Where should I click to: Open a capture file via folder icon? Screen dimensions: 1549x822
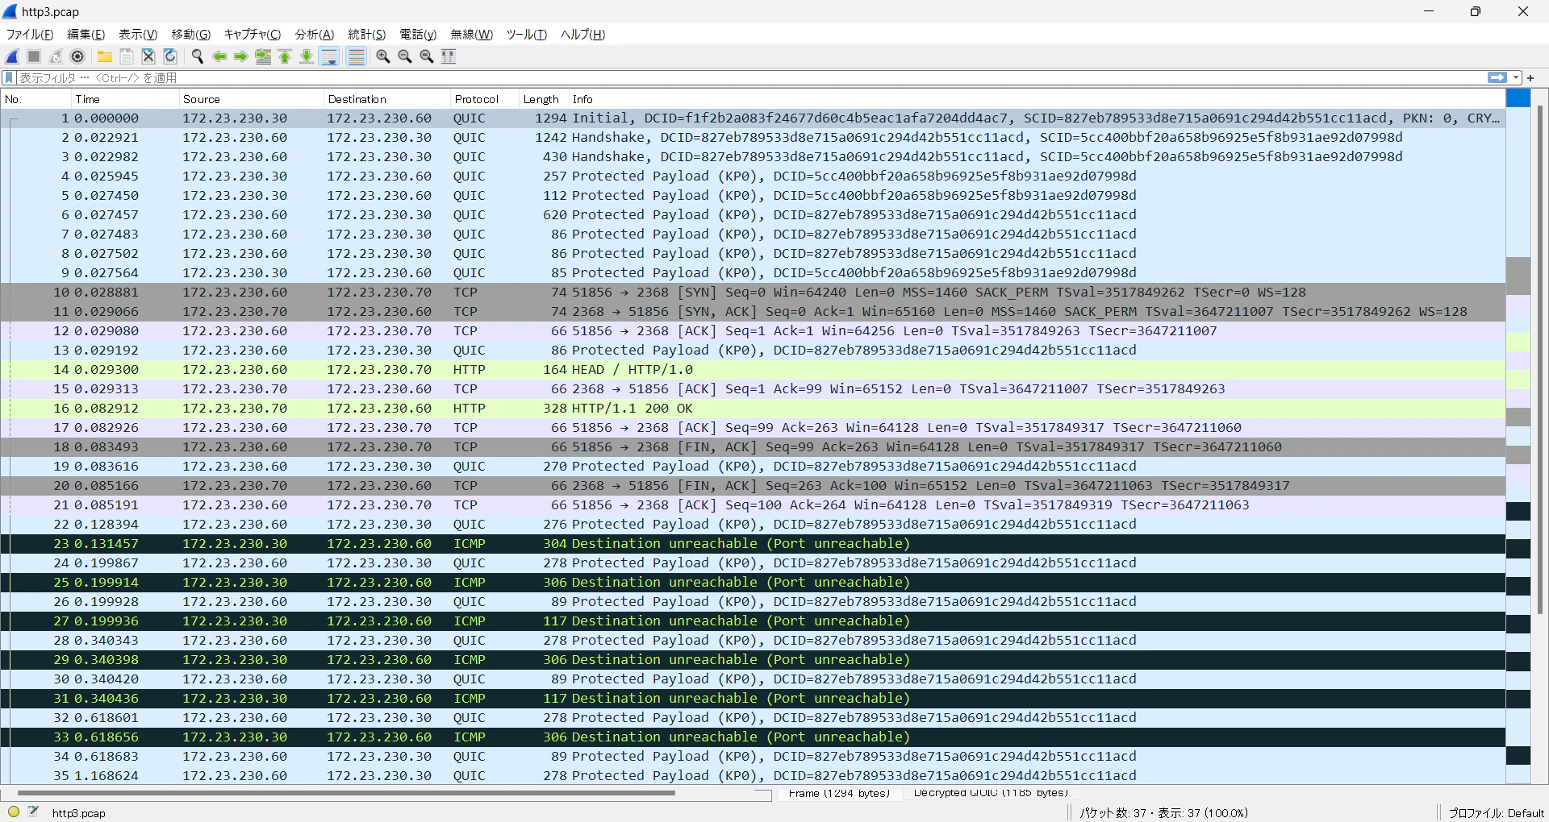point(105,56)
